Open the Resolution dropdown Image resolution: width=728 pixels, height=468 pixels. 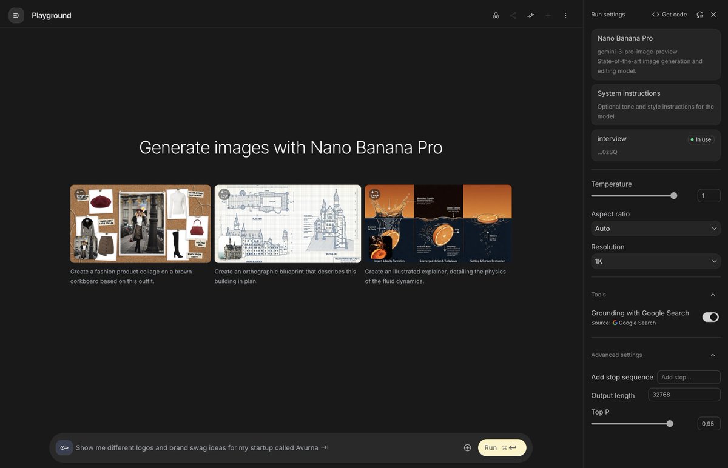656,261
